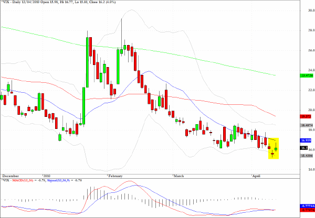Click the blue -0.7774 MACD panel tag
Image resolution: width=315 pixels, height=218 pixels.
pos(307,206)
